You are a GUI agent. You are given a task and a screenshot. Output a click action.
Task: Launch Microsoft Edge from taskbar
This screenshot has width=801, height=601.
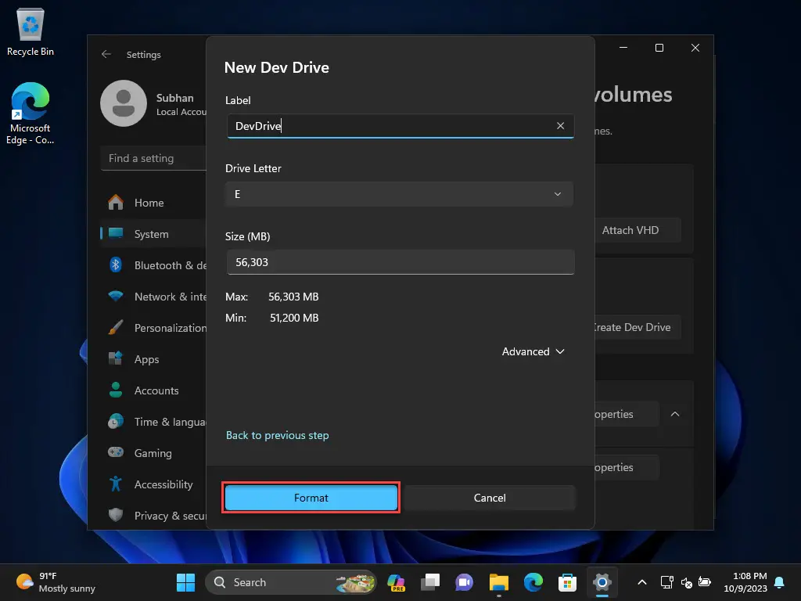[x=533, y=582]
